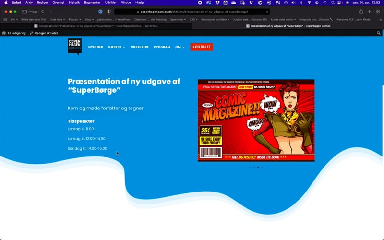Show tab overview grid icon
This screenshot has height=240, width=384.
point(378,12)
